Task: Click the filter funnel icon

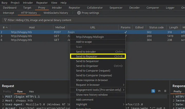Action: tap(5, 20)
